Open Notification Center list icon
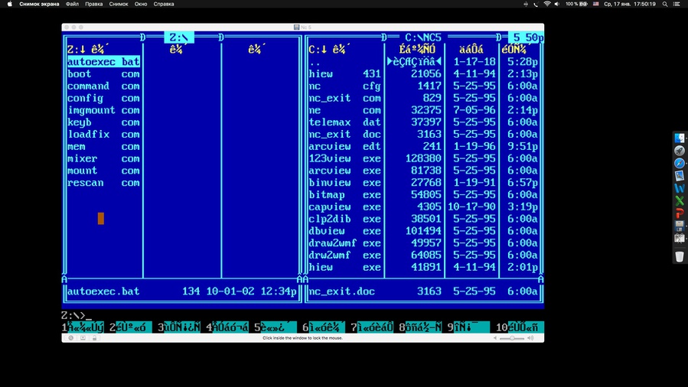The width and height of the screenshot is (688, 387). (677, 4)
